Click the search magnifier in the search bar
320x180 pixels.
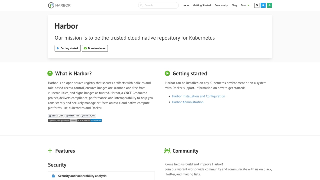click(x=141, y=5)
